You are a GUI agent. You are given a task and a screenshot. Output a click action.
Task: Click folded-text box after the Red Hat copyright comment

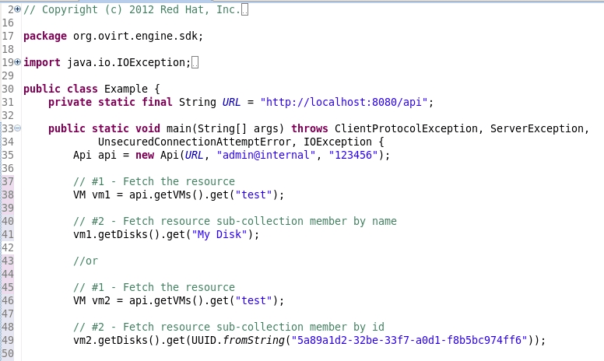click(x=245, y=10)
